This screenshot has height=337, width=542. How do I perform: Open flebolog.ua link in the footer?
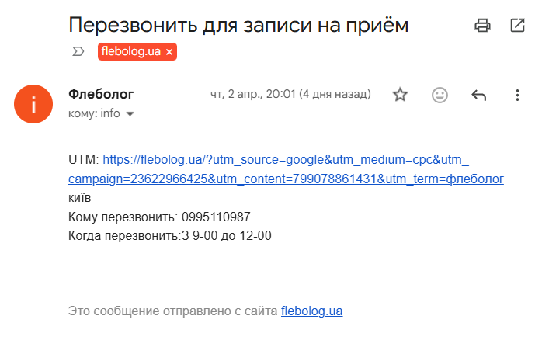311,311
